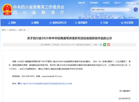Click the generic blue share icon

(101, 45)
